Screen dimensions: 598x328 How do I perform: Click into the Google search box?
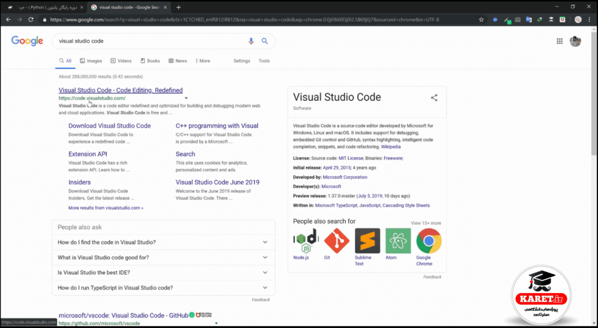point(151,41)
